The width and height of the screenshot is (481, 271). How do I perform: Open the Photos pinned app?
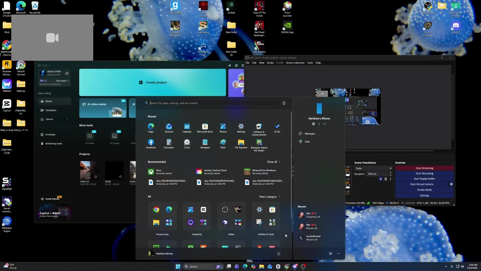click(x=223, y=128)
